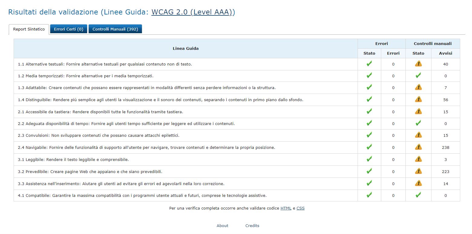Image resolution: width=472 pixels, height=234 pixels.
Task: Follow the CSS validation link
Action: pos(300,208)
